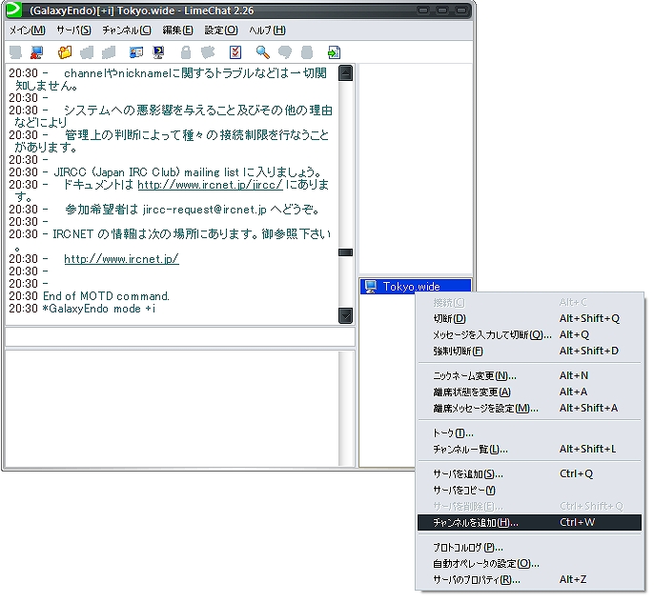Follow the http://www.ircnet.jp/ link
This screenshot has height=603, width=654.
coord(121,259)
